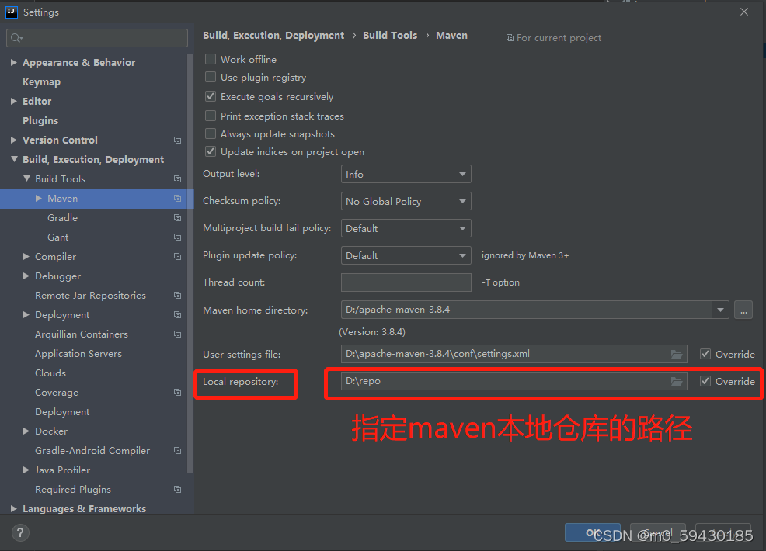Click the project-level icon beside Arquillian Containers

(x=177, y=334)
